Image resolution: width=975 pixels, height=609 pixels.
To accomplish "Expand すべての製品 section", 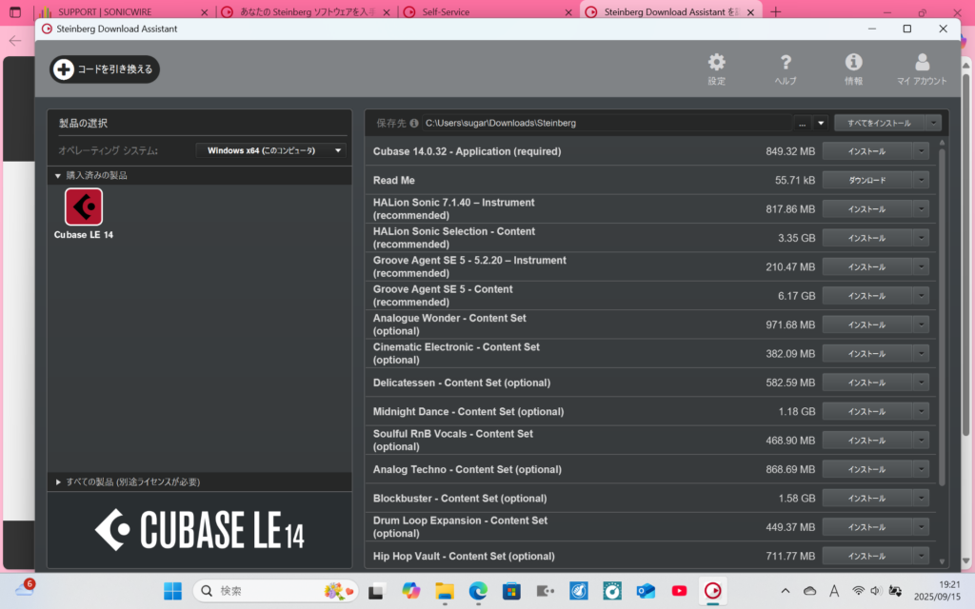I will click(58, 482).
